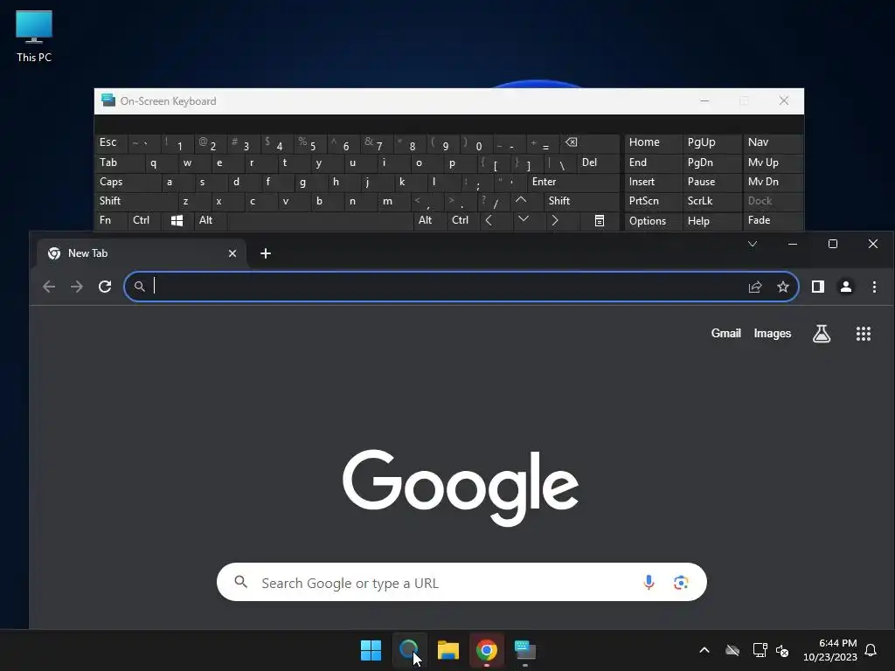
Task: Toggle the Nav key on the On-Screen Keyboard
Action: coord(773,142)
